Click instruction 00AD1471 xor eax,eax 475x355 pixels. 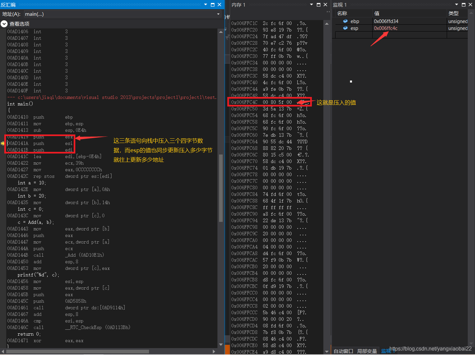point(45,341)
